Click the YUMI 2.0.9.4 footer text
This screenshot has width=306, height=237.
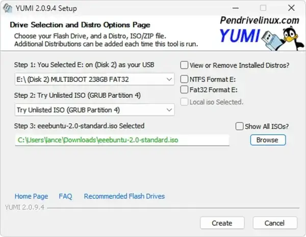click(x=24, y=207)
